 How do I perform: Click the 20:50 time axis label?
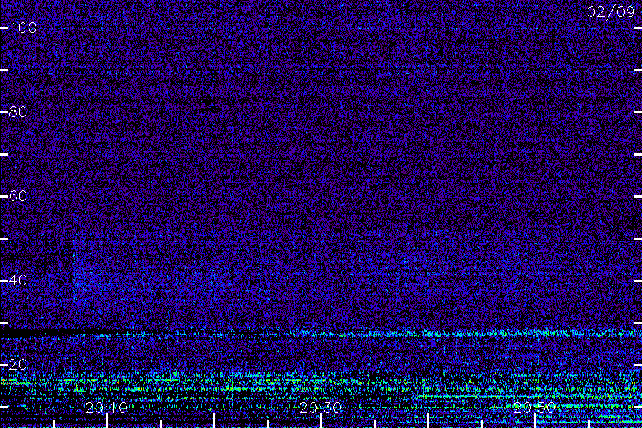(x=534, y=407)
